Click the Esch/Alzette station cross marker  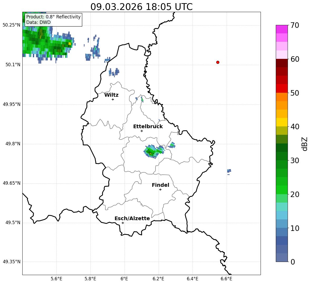pyautogui.click(x=123, y=223)
